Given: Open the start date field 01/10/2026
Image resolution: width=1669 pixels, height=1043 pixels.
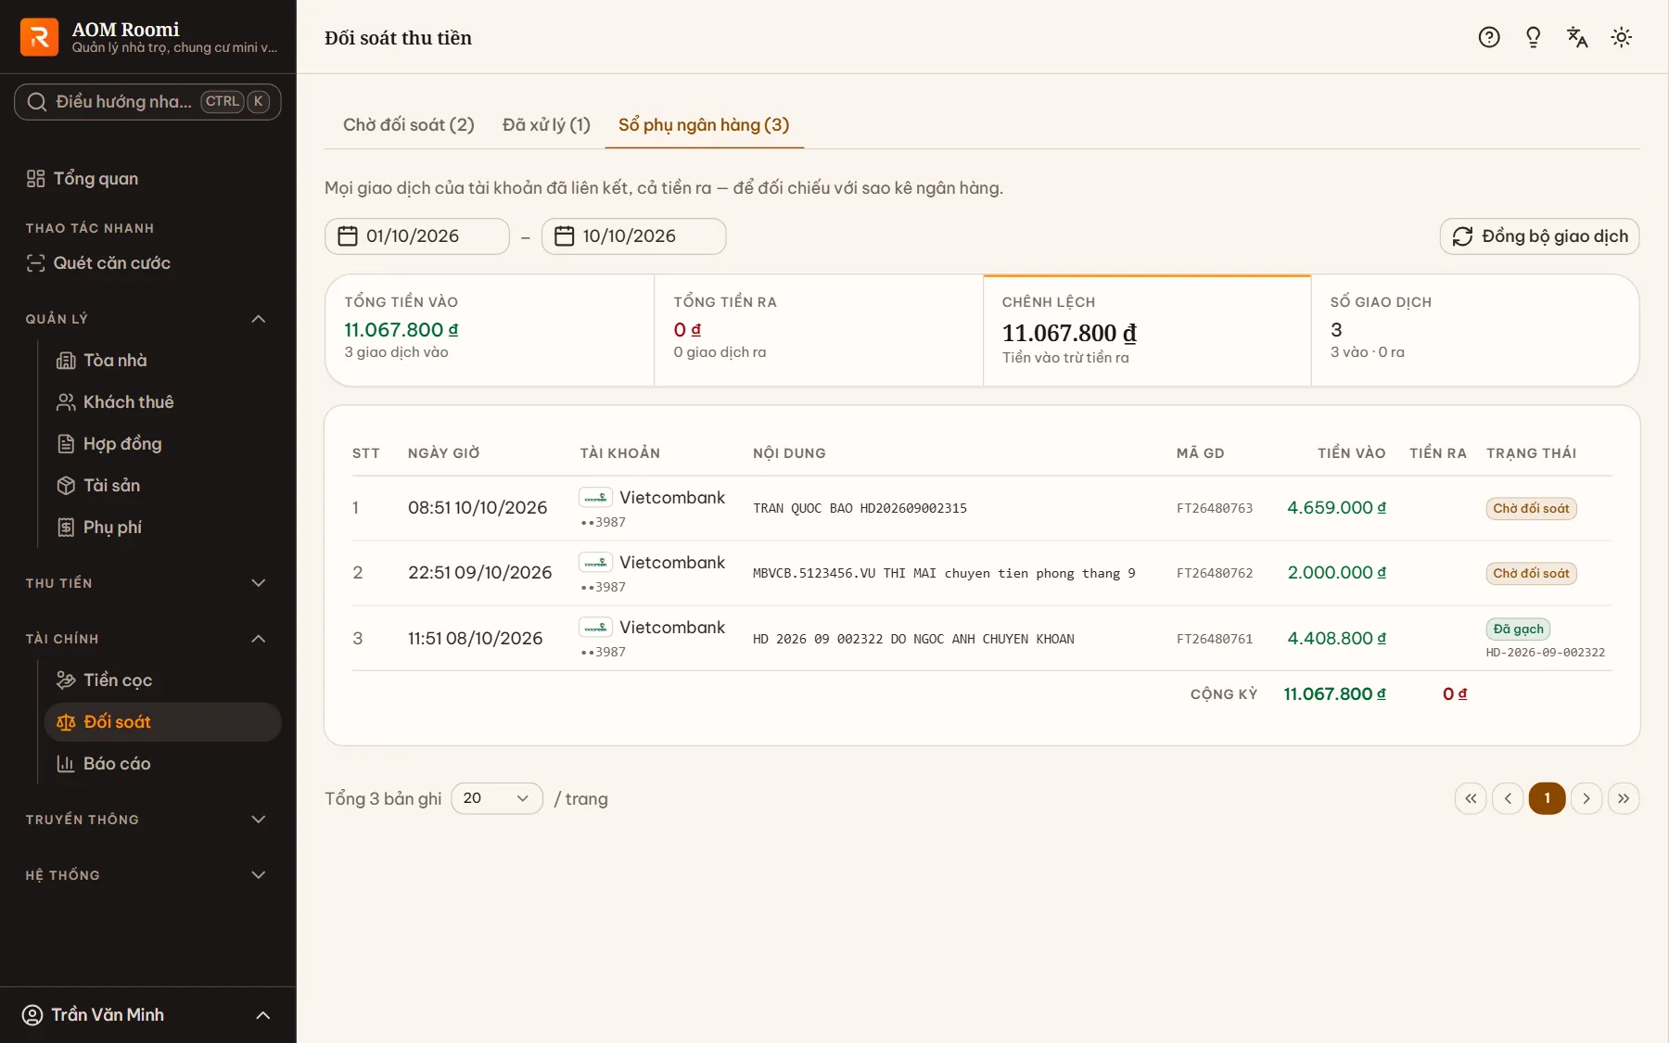Looking at the screenshot, I should click(417, 236).
